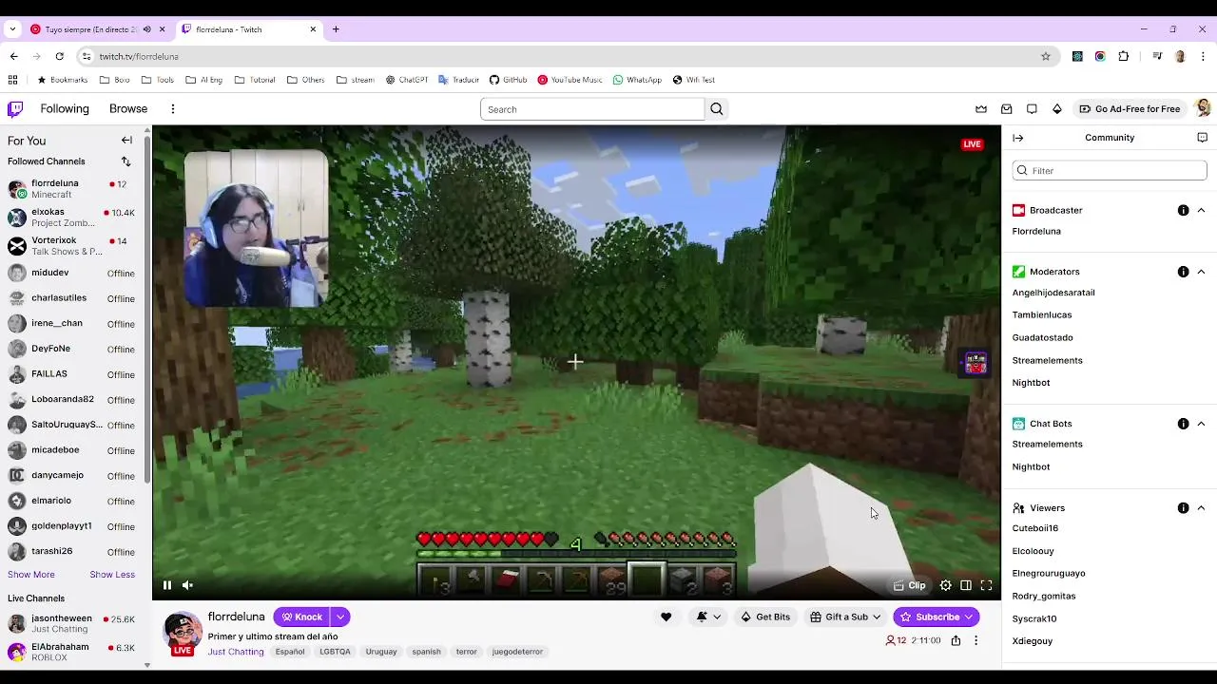This screenshot has height=684, width=1217.
Task: Click Show More channels link
Action: 31,575
